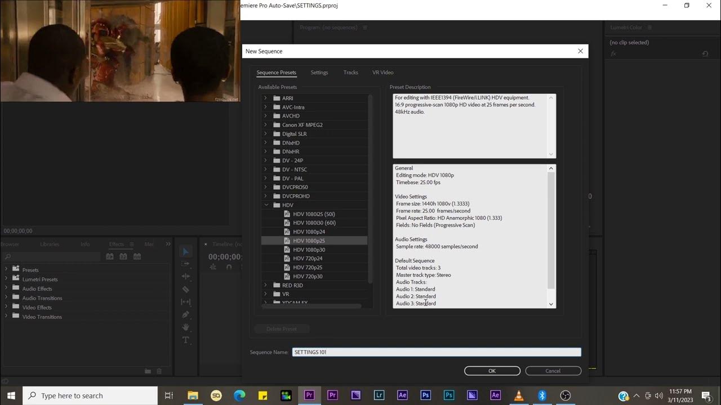
Task: Open the Info panel tab
Action: point(85,244)
